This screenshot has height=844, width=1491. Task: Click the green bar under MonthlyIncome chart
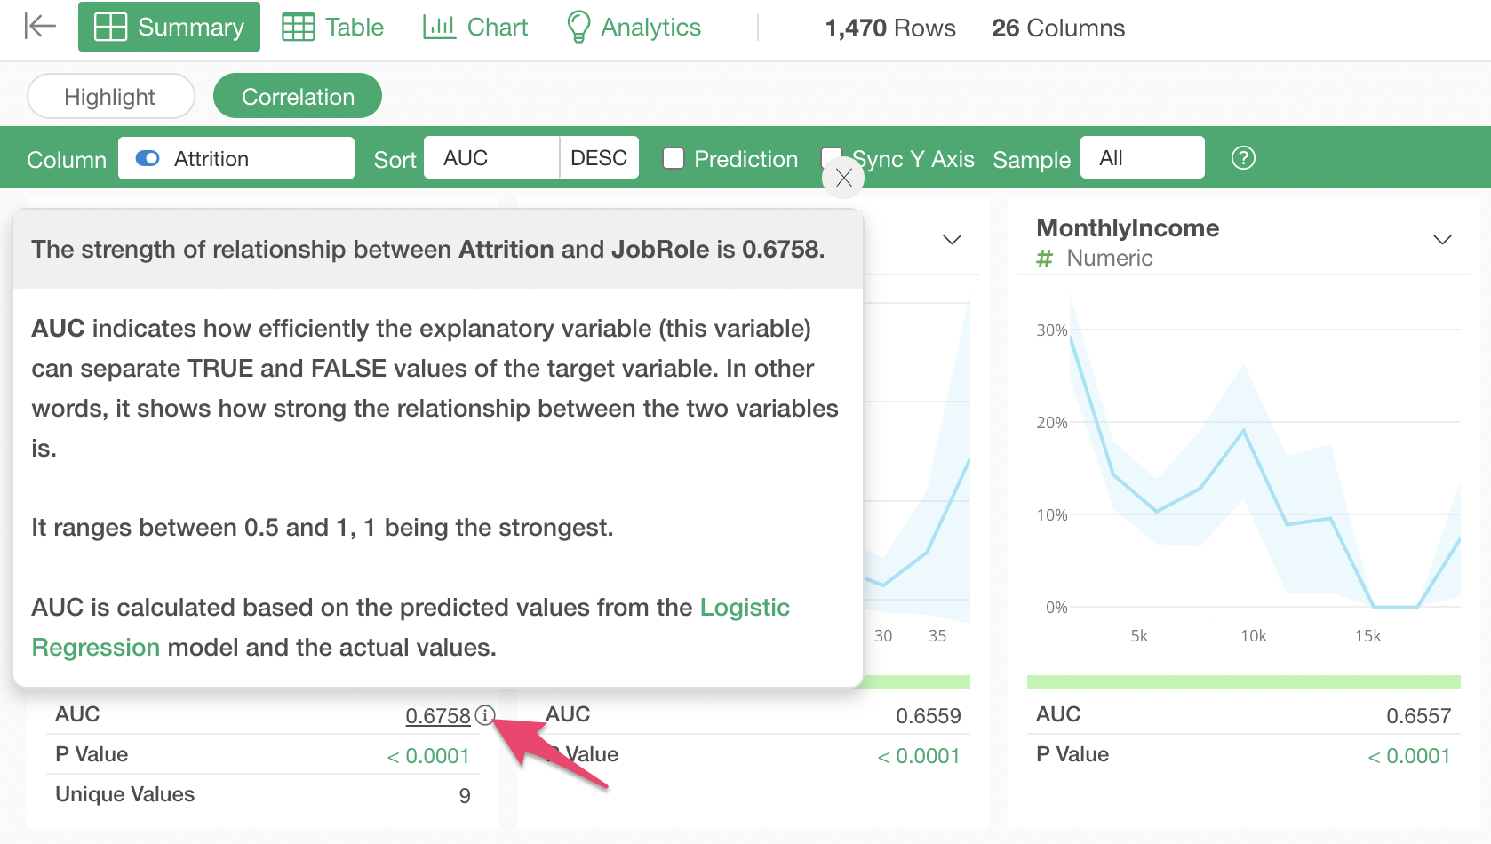click(1243, 682)
